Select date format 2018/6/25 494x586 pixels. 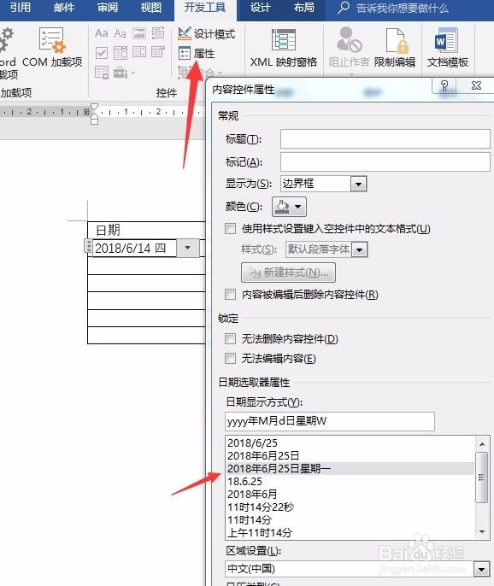pos(350,442)
